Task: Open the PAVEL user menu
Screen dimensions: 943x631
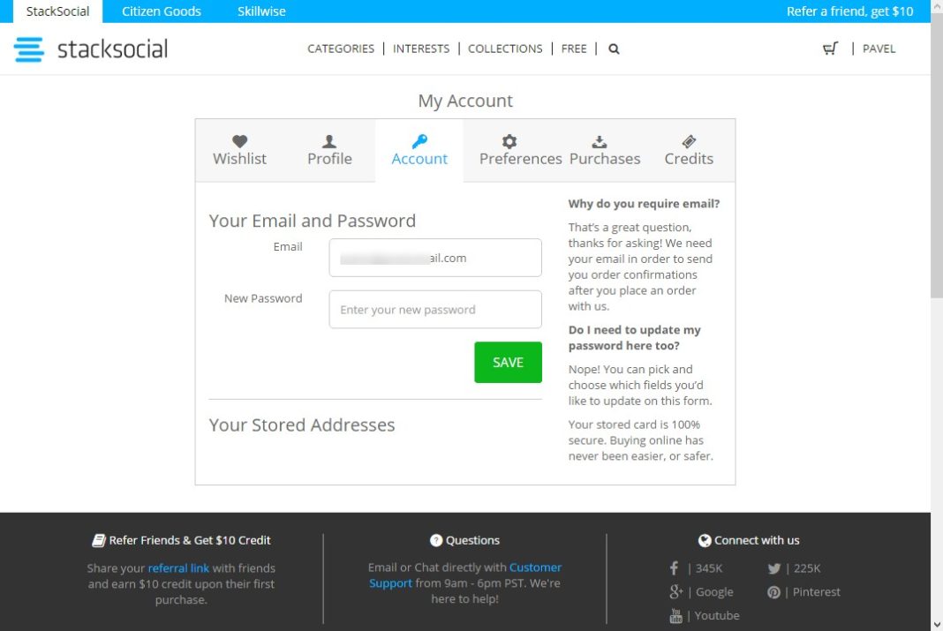Action: click(879, 49)
